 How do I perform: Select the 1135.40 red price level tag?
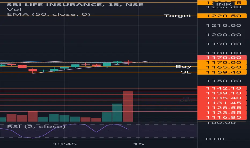(x=222, y=98)
